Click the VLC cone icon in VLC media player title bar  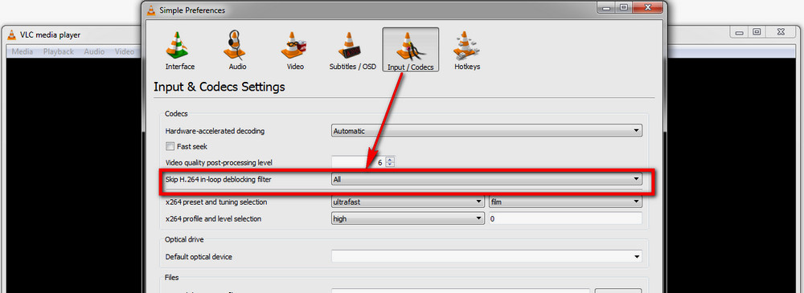click(12, 35)
